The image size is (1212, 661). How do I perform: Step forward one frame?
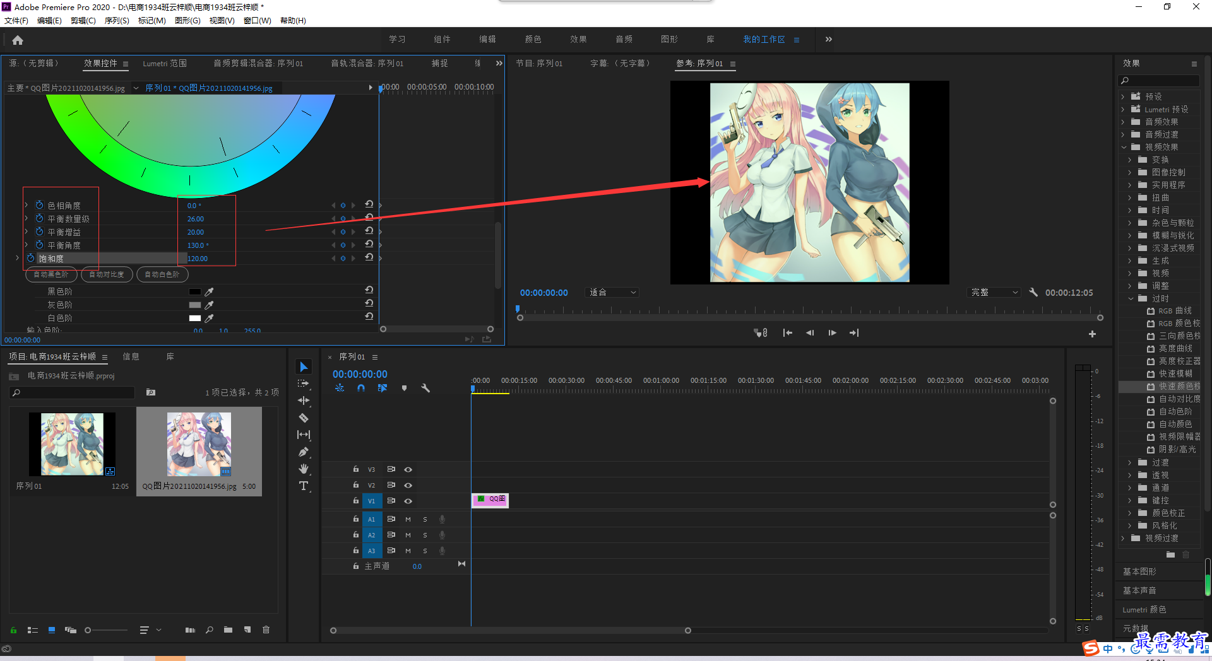click(832, 333)
